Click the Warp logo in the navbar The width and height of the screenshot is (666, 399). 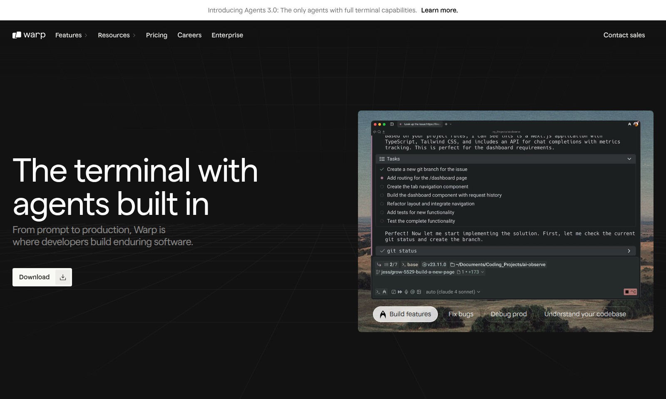click(x=29, y=35)
